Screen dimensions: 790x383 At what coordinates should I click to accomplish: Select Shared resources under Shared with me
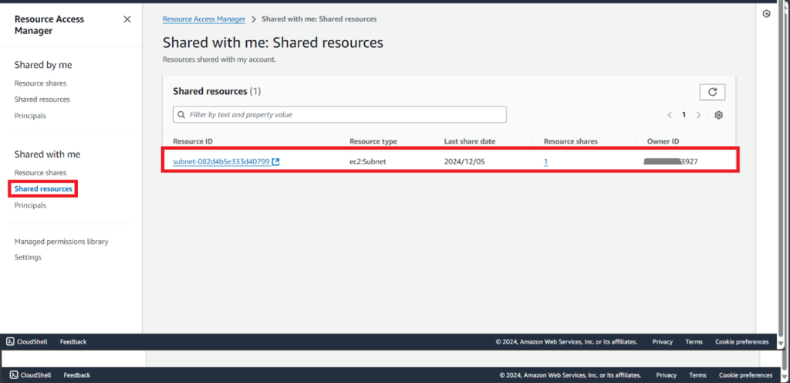tap(43, 189)
